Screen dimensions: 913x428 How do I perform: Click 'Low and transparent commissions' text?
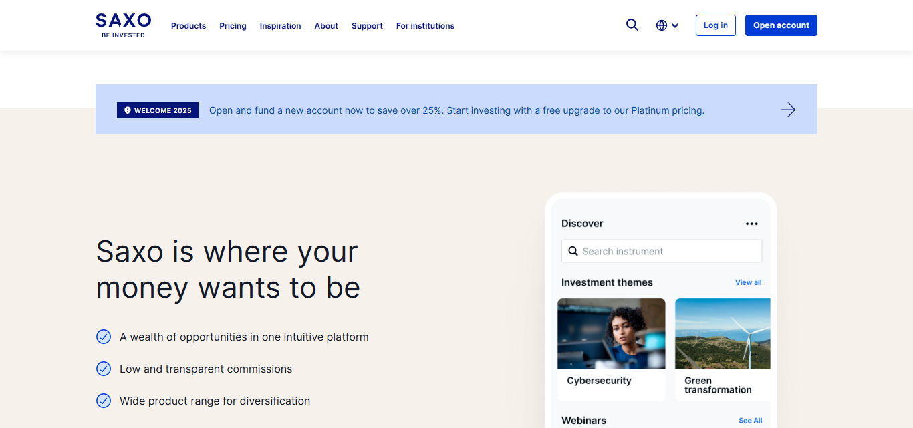coord(206,369)
